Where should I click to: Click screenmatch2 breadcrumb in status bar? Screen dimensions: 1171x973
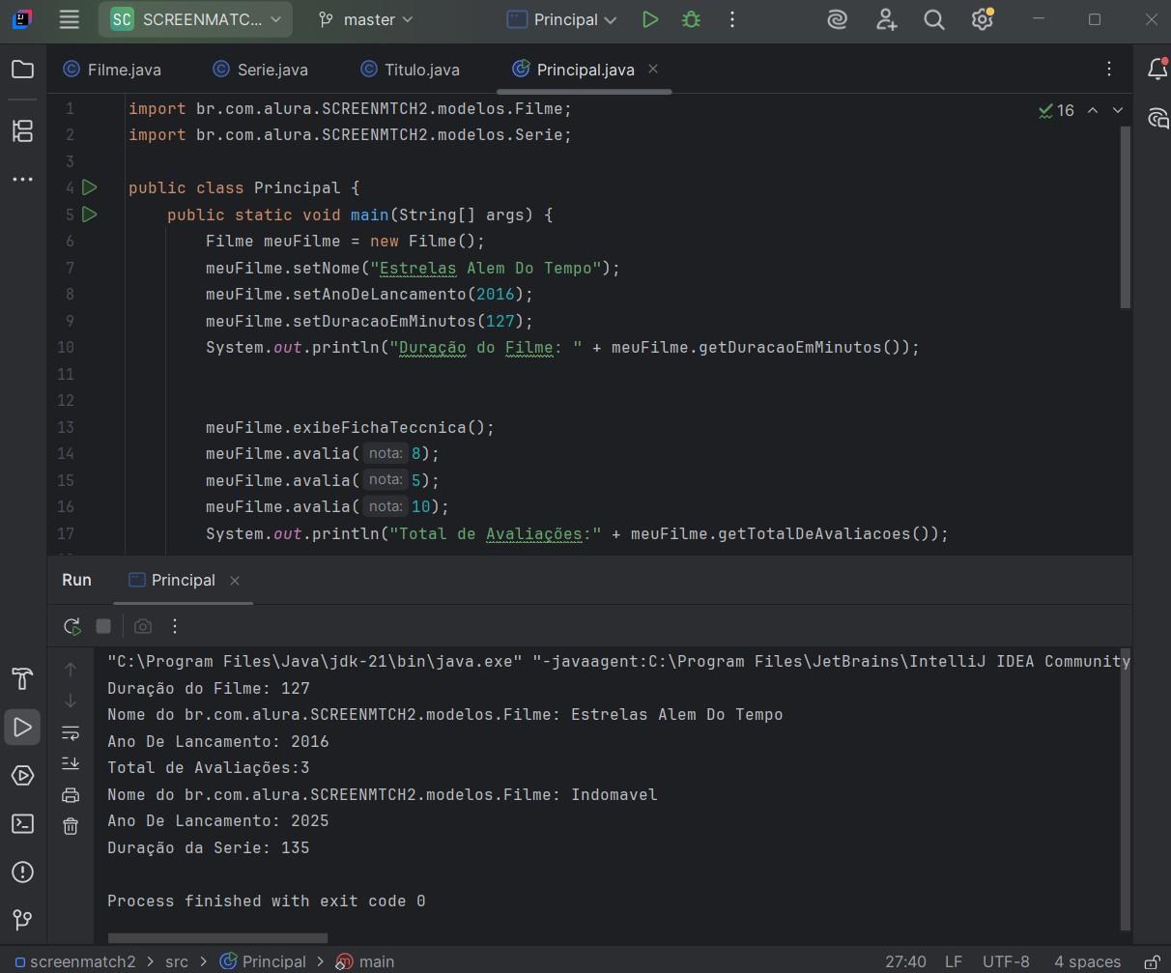tap(74, 961)
